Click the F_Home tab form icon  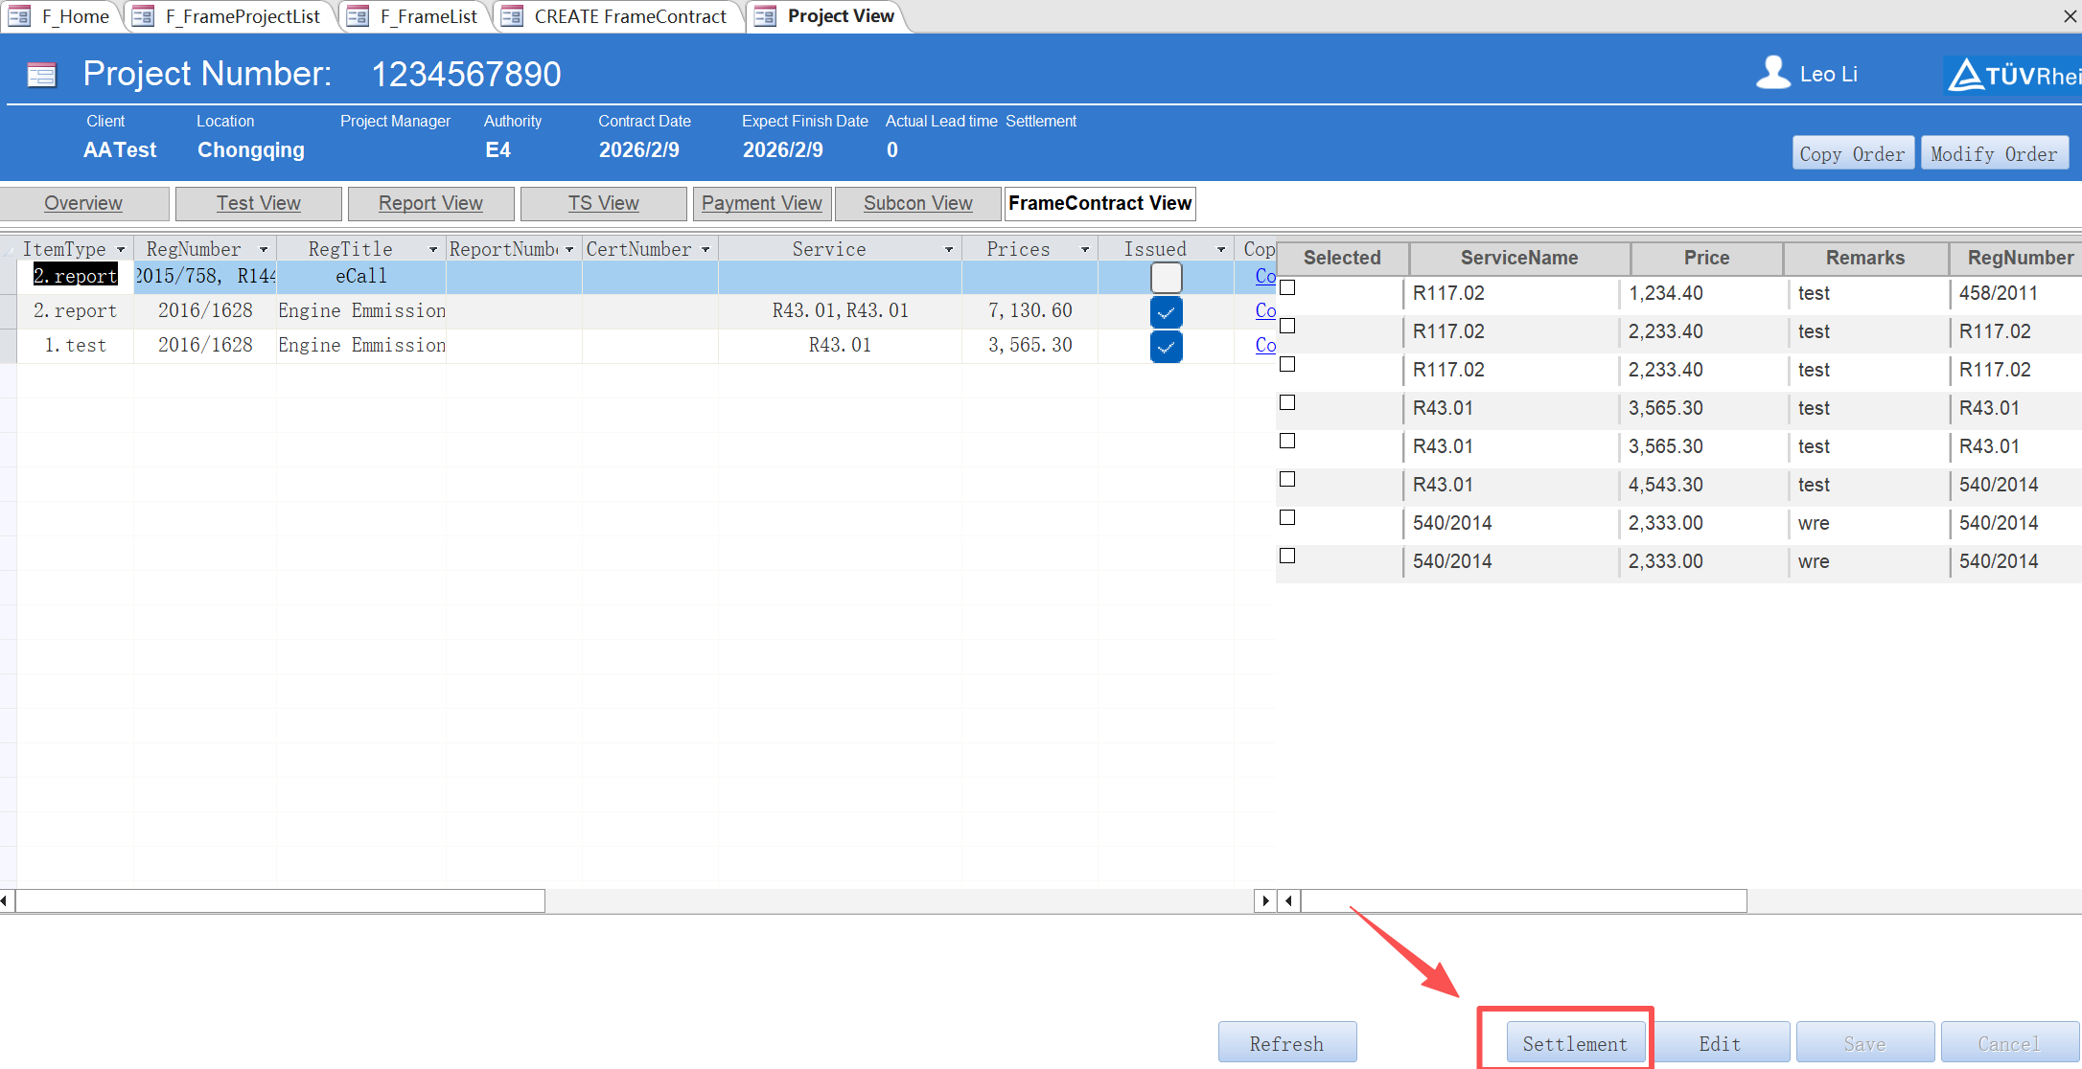(x=19, y=16)
